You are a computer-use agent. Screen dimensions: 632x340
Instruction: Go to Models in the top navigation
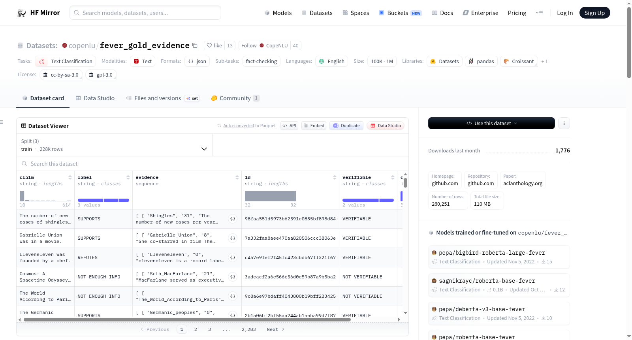[x=278, y=13]
